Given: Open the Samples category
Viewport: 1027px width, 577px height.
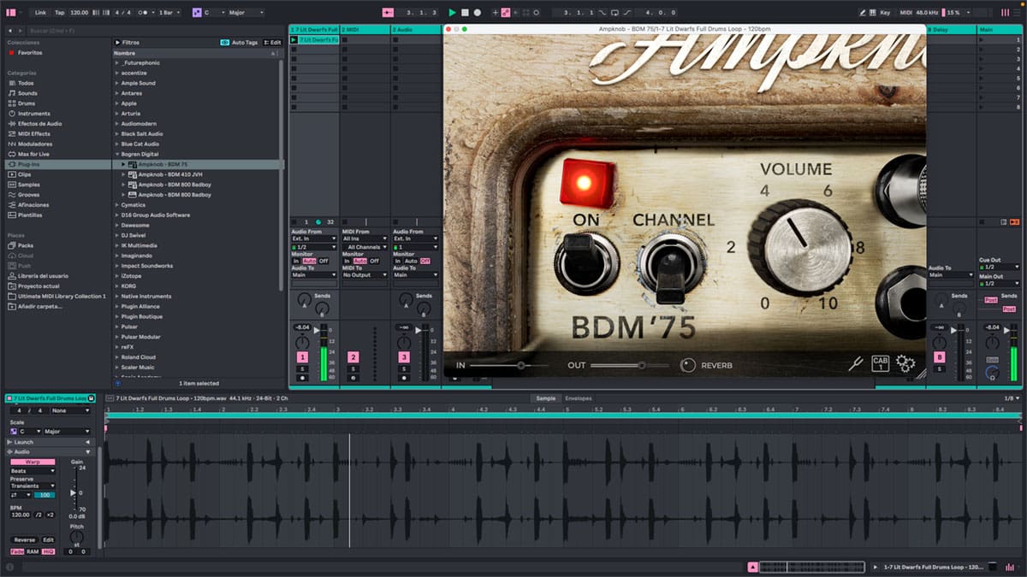Looking at the screenshot, I should (28, 185).
